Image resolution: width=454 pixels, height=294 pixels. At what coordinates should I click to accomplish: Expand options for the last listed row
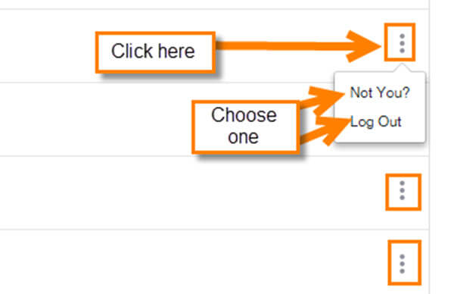(402, 264)
